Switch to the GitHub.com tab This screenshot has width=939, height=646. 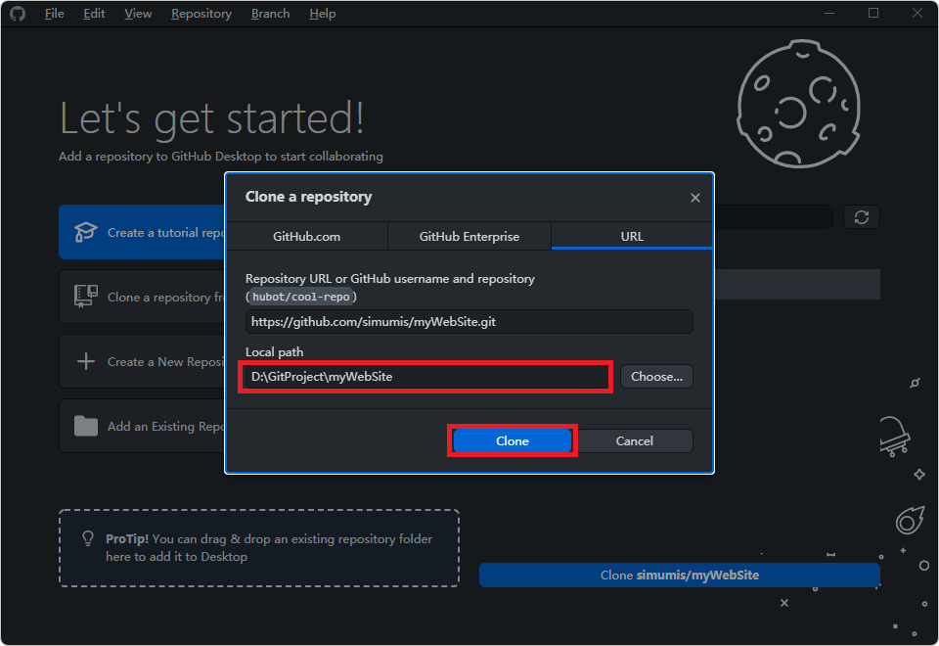[x=306, y=237]
